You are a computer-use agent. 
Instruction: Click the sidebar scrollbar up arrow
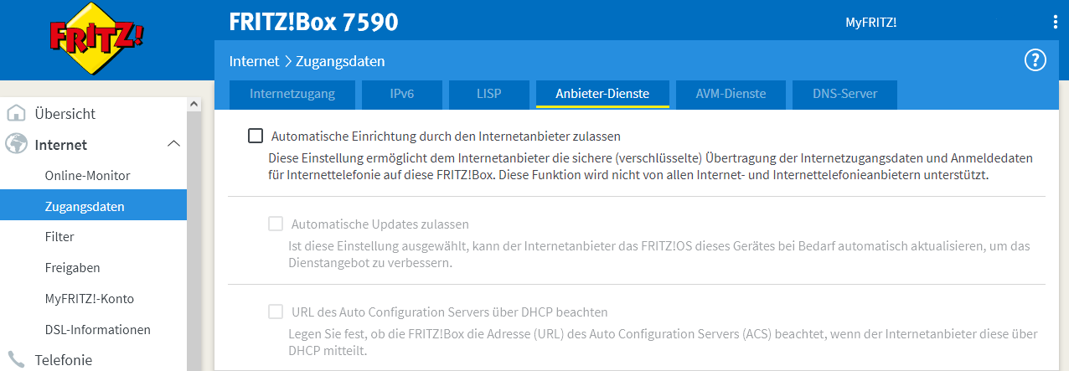click(x=194, y=104)
